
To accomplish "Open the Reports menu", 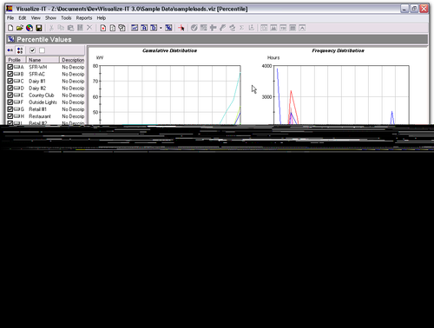I will [84, 18].
